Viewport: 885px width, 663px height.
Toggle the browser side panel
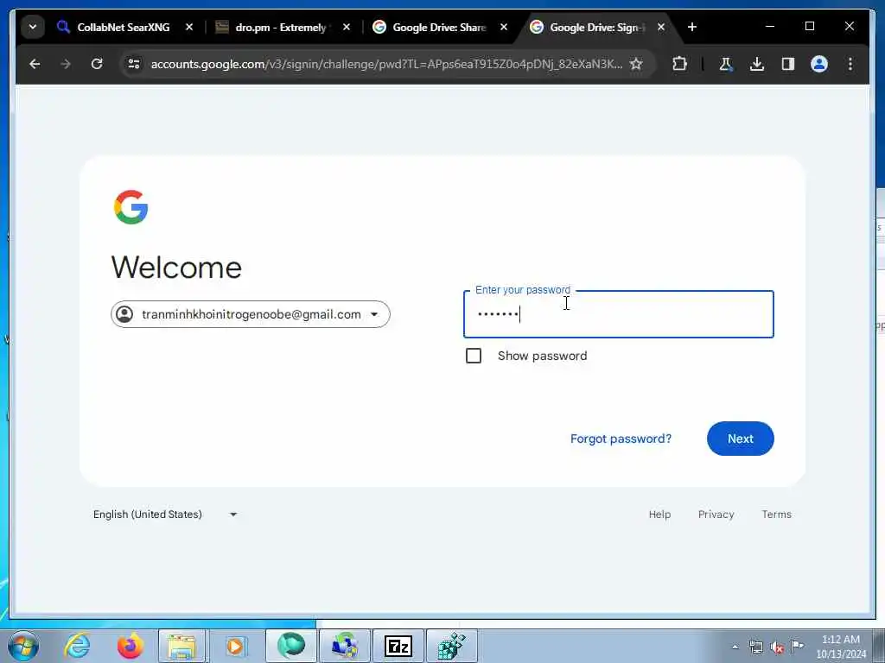point(788,64)
